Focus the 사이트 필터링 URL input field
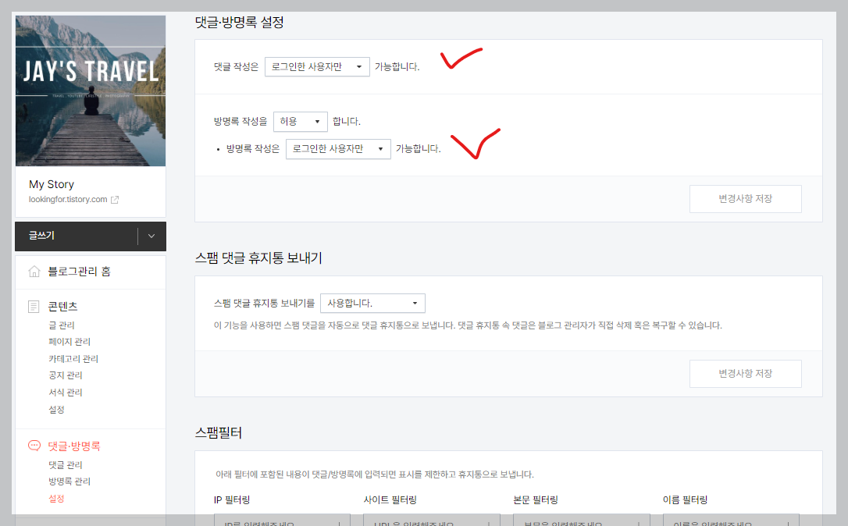The height and width of the screenshot is (526, 848). pos(432,520)
